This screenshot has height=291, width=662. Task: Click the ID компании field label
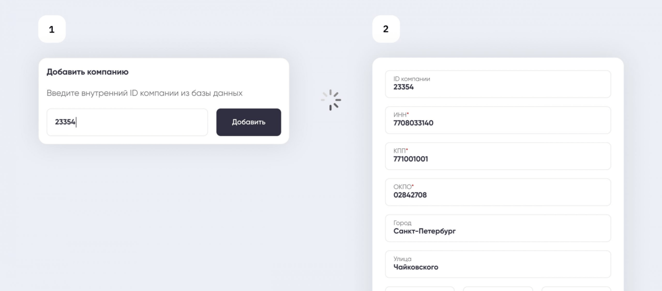(412, 79)
